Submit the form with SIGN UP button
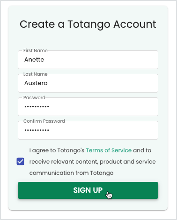Screen dimensions: 177x220 point(88,190)
